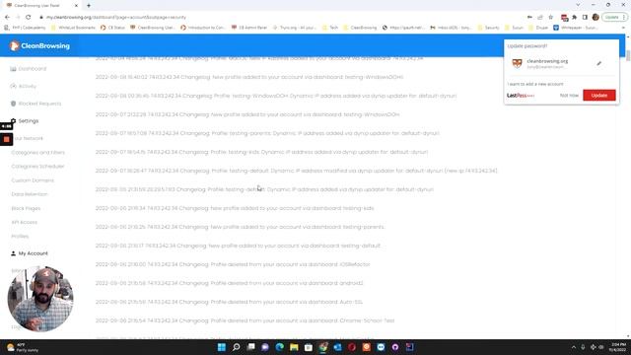The height and width of the screenshot is (355, 631).
Task: Click Not now in LastPass popup
Action: click(569, 96)
